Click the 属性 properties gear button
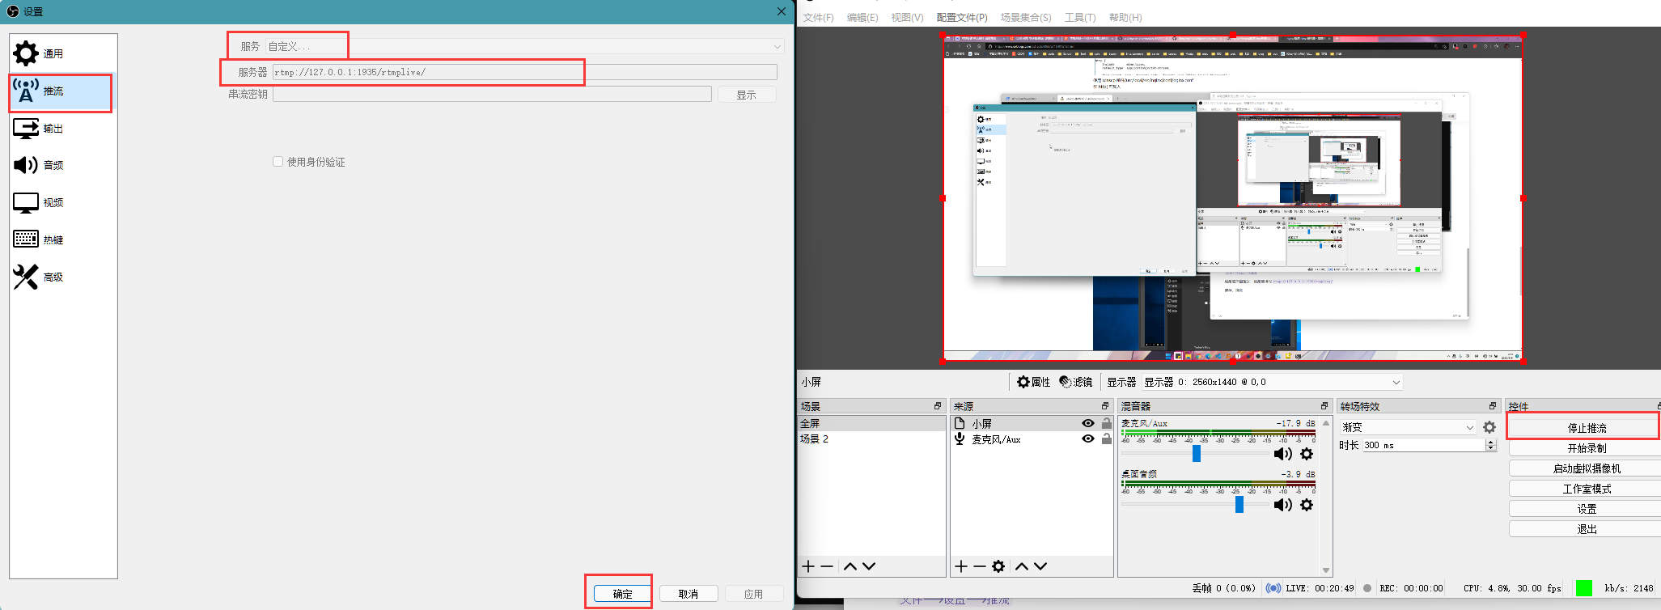Screen dimensions: 1661x610 (x=1033, y=382)
